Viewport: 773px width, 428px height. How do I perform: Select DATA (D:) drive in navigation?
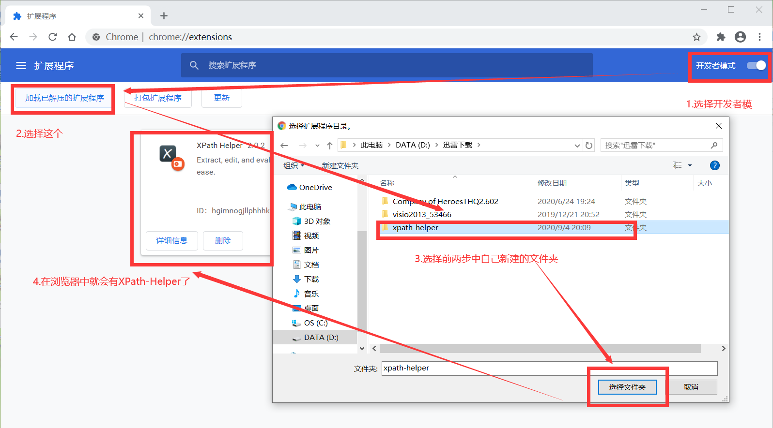[x=315, y=337]
